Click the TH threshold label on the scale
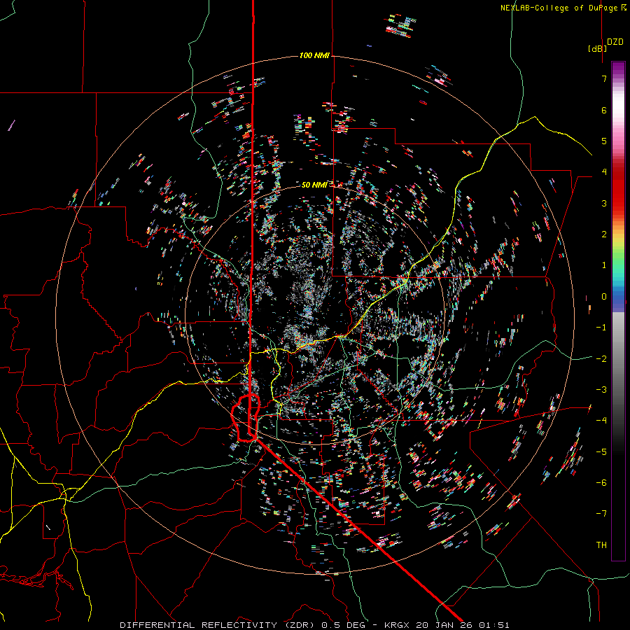Viewport: 630px width, 630px height. (601, 545)
